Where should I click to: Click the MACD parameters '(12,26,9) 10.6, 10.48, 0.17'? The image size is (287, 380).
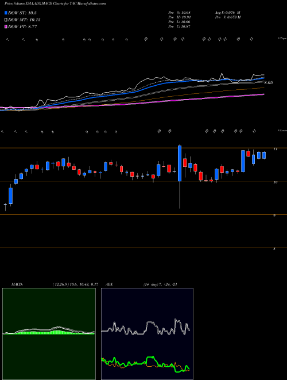(x=75, y=284)
